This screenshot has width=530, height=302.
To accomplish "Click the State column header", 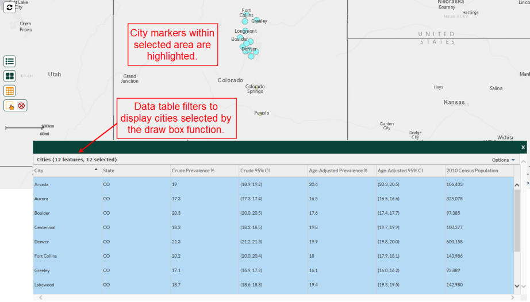I will [135, 171].
